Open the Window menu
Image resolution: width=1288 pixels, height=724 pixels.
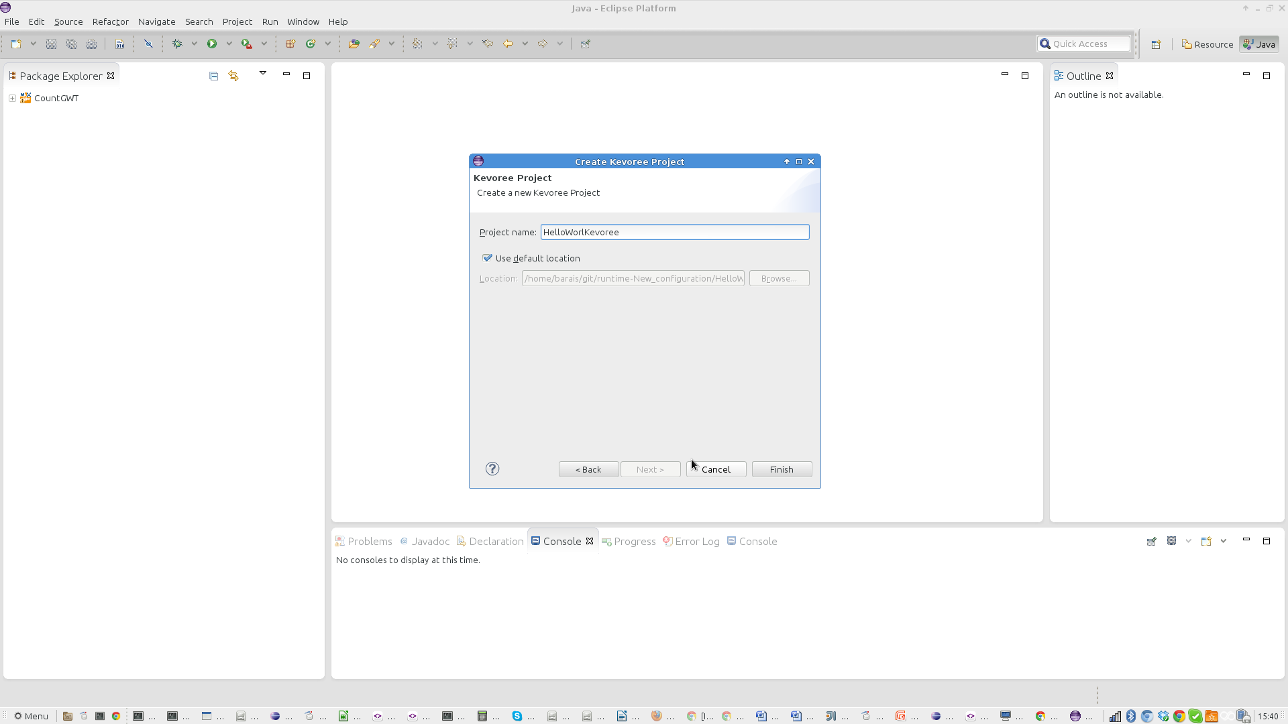point(303,21)
